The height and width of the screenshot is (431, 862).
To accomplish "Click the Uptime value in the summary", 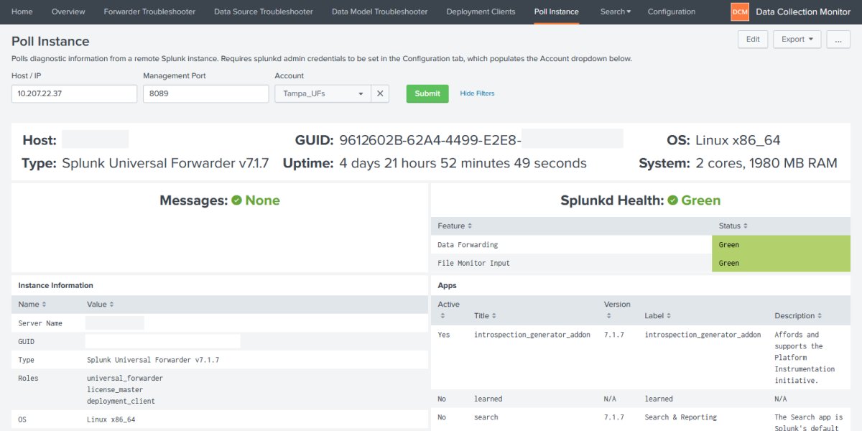I will 463,163.
